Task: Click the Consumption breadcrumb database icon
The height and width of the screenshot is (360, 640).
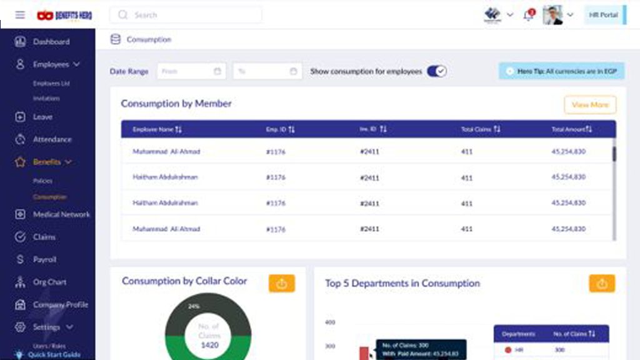Action: [x=116, y=39]
